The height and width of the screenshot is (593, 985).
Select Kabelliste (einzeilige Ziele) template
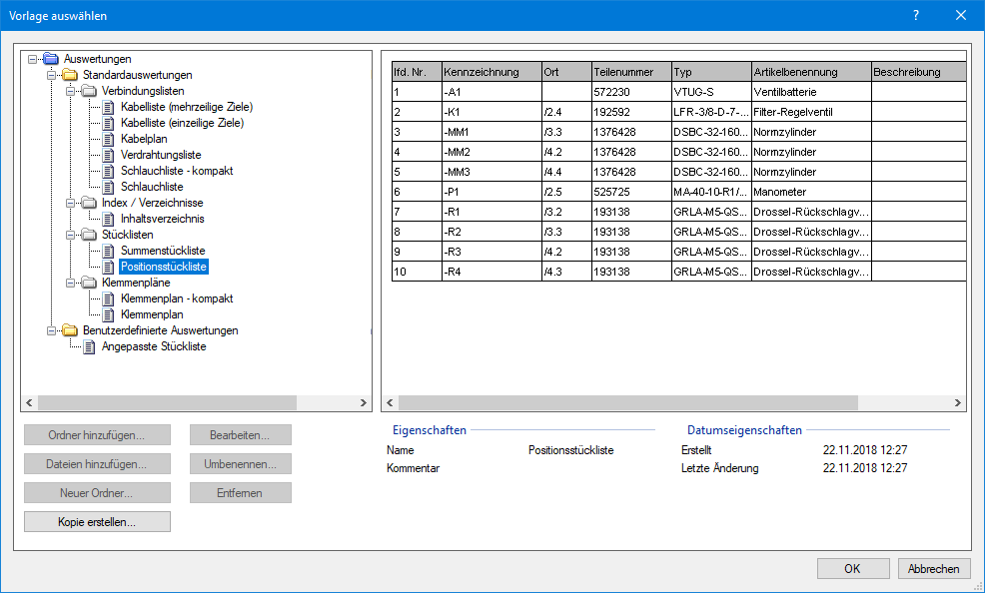coord(182,123)
